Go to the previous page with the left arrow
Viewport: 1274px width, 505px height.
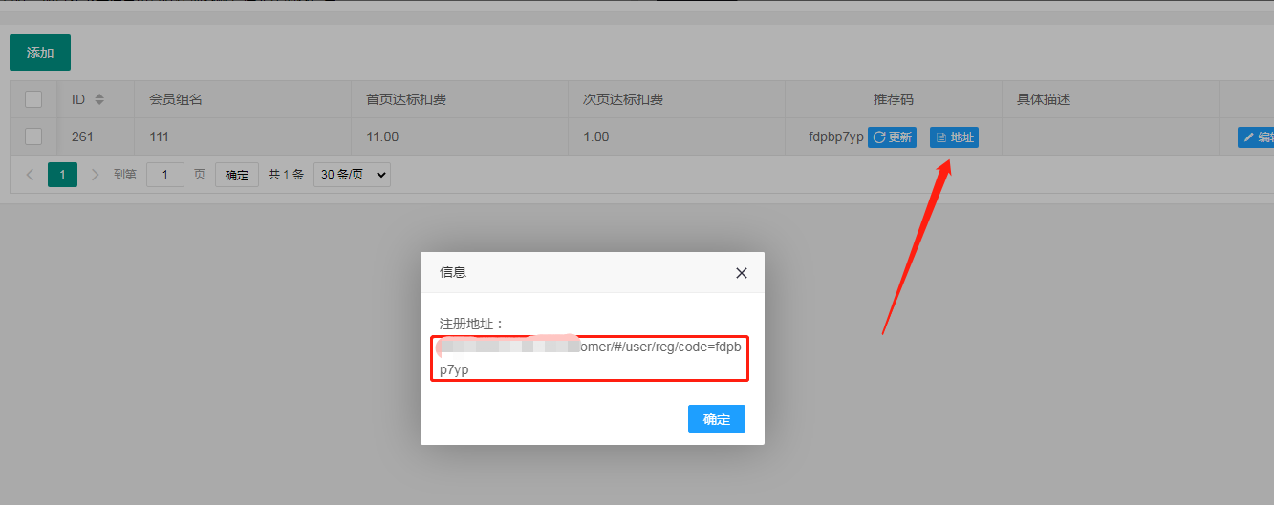tap(30, 175)
